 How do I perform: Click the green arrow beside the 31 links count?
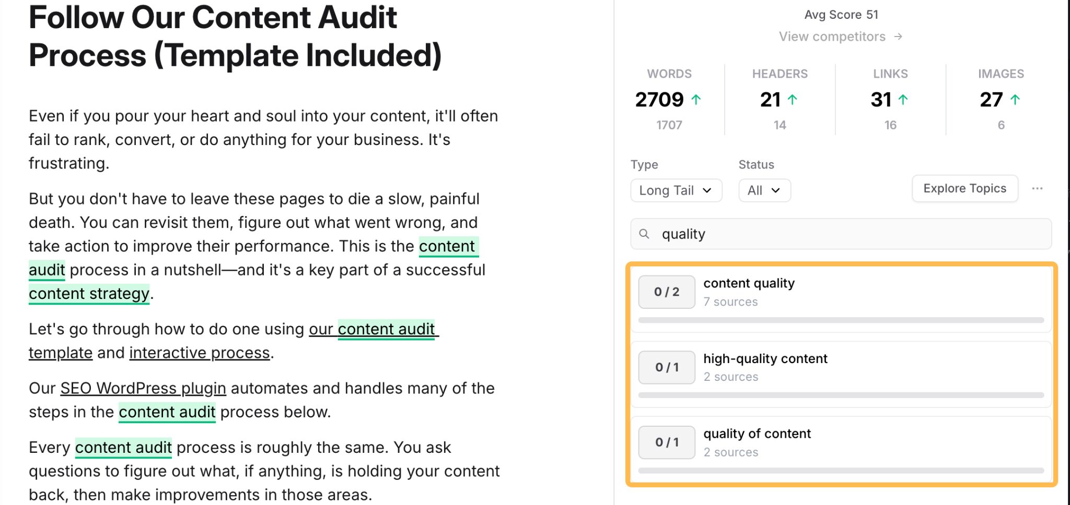point(903,100)
